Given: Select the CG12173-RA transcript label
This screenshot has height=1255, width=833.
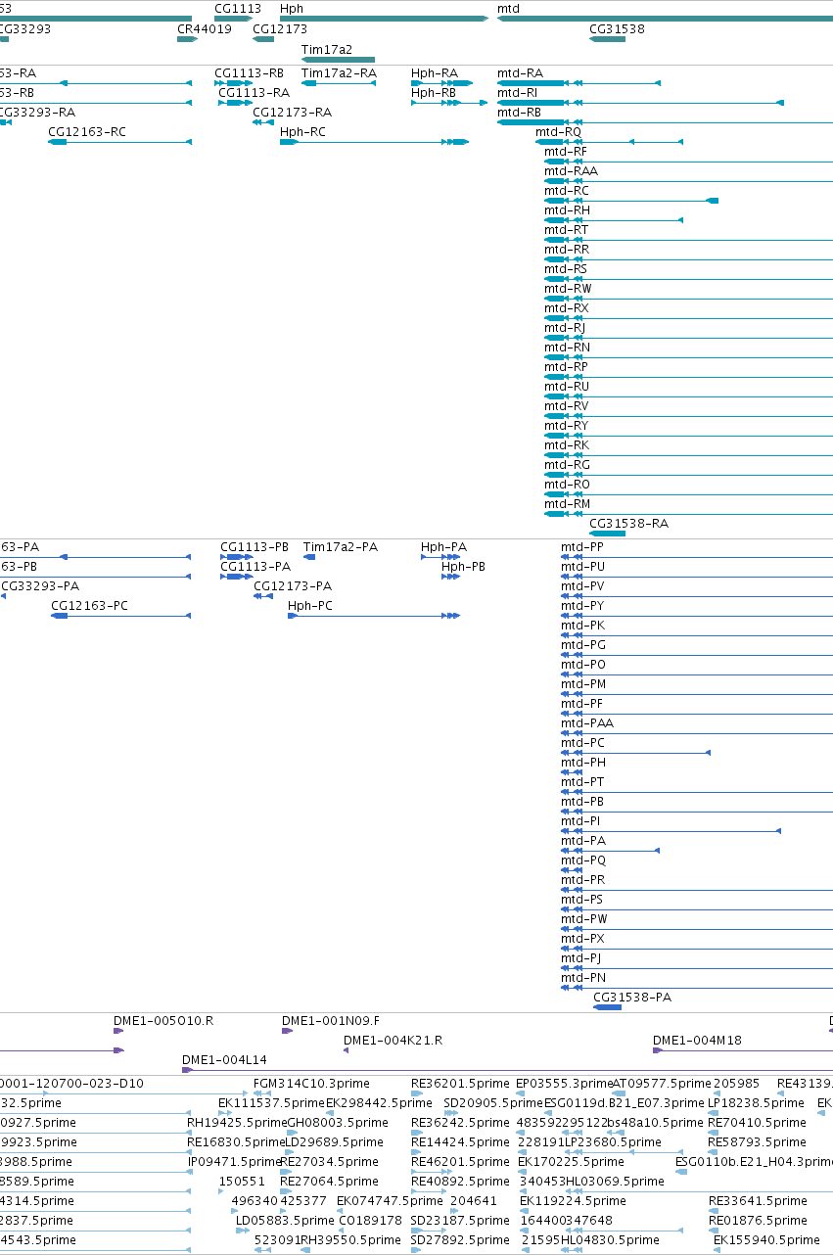Looking at the screenshot, I should pos(292,113).
